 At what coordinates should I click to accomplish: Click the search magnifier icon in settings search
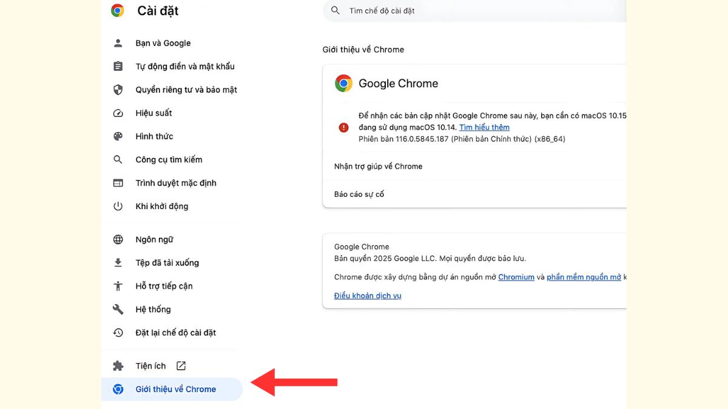coord(335,10)
